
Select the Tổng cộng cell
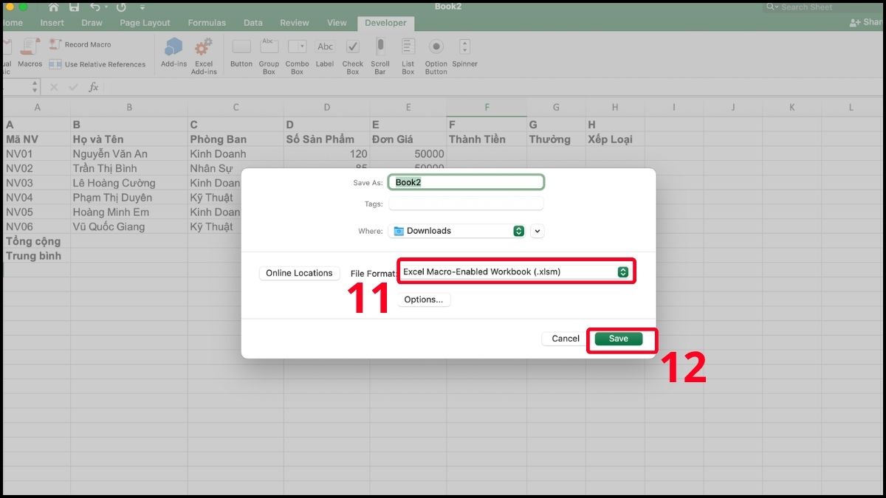37,241
